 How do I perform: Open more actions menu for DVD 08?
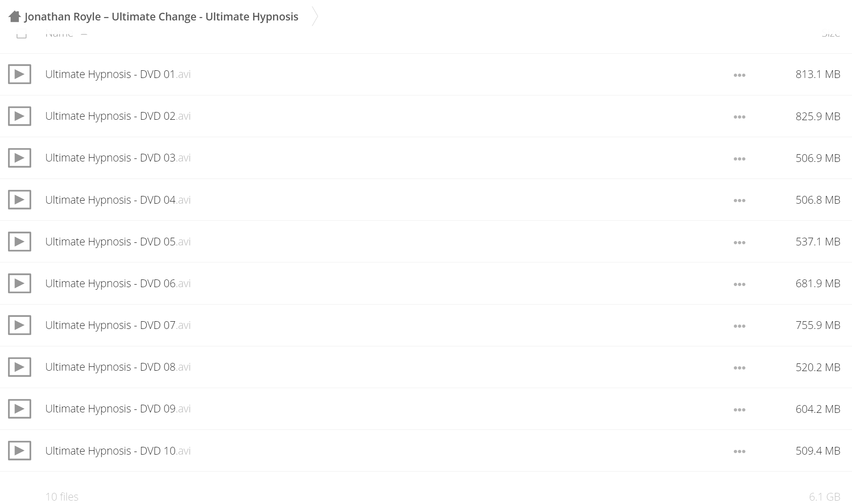coord(739,368)
